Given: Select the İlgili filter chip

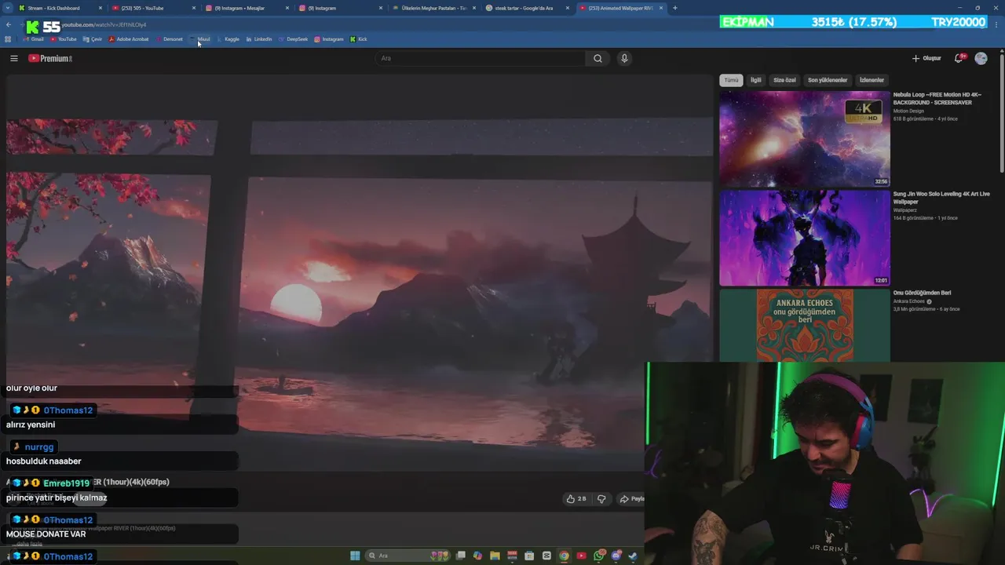Looking at the screenshot, I should [x=755, y=80].
